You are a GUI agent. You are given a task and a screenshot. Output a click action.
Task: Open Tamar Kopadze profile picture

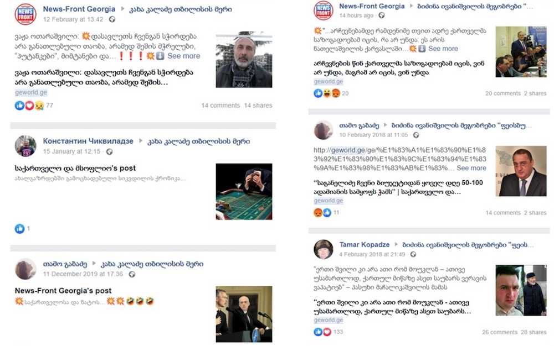(x=324, y=249)
